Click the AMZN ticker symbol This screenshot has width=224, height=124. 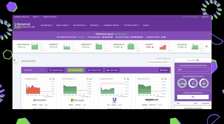tap(145, 105)
